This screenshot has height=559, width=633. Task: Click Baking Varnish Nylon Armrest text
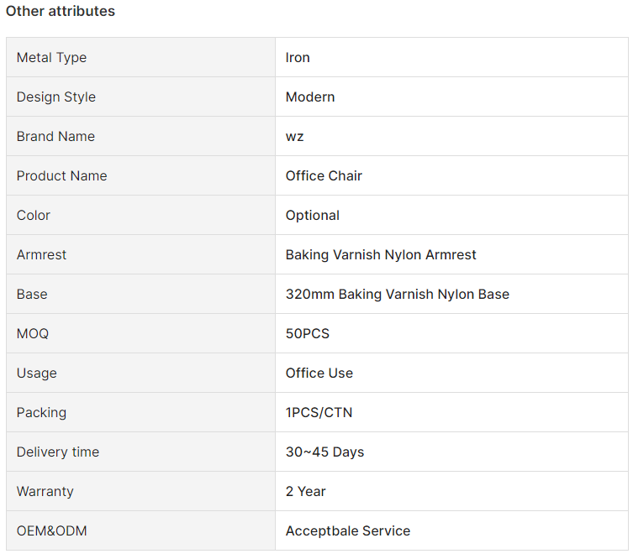tap(381, 254)
